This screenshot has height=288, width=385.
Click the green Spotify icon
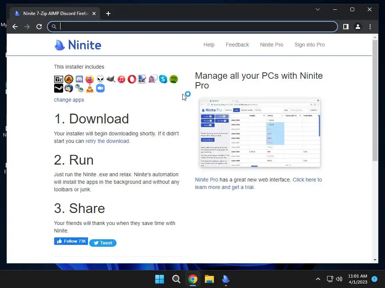tap(174, 79)
